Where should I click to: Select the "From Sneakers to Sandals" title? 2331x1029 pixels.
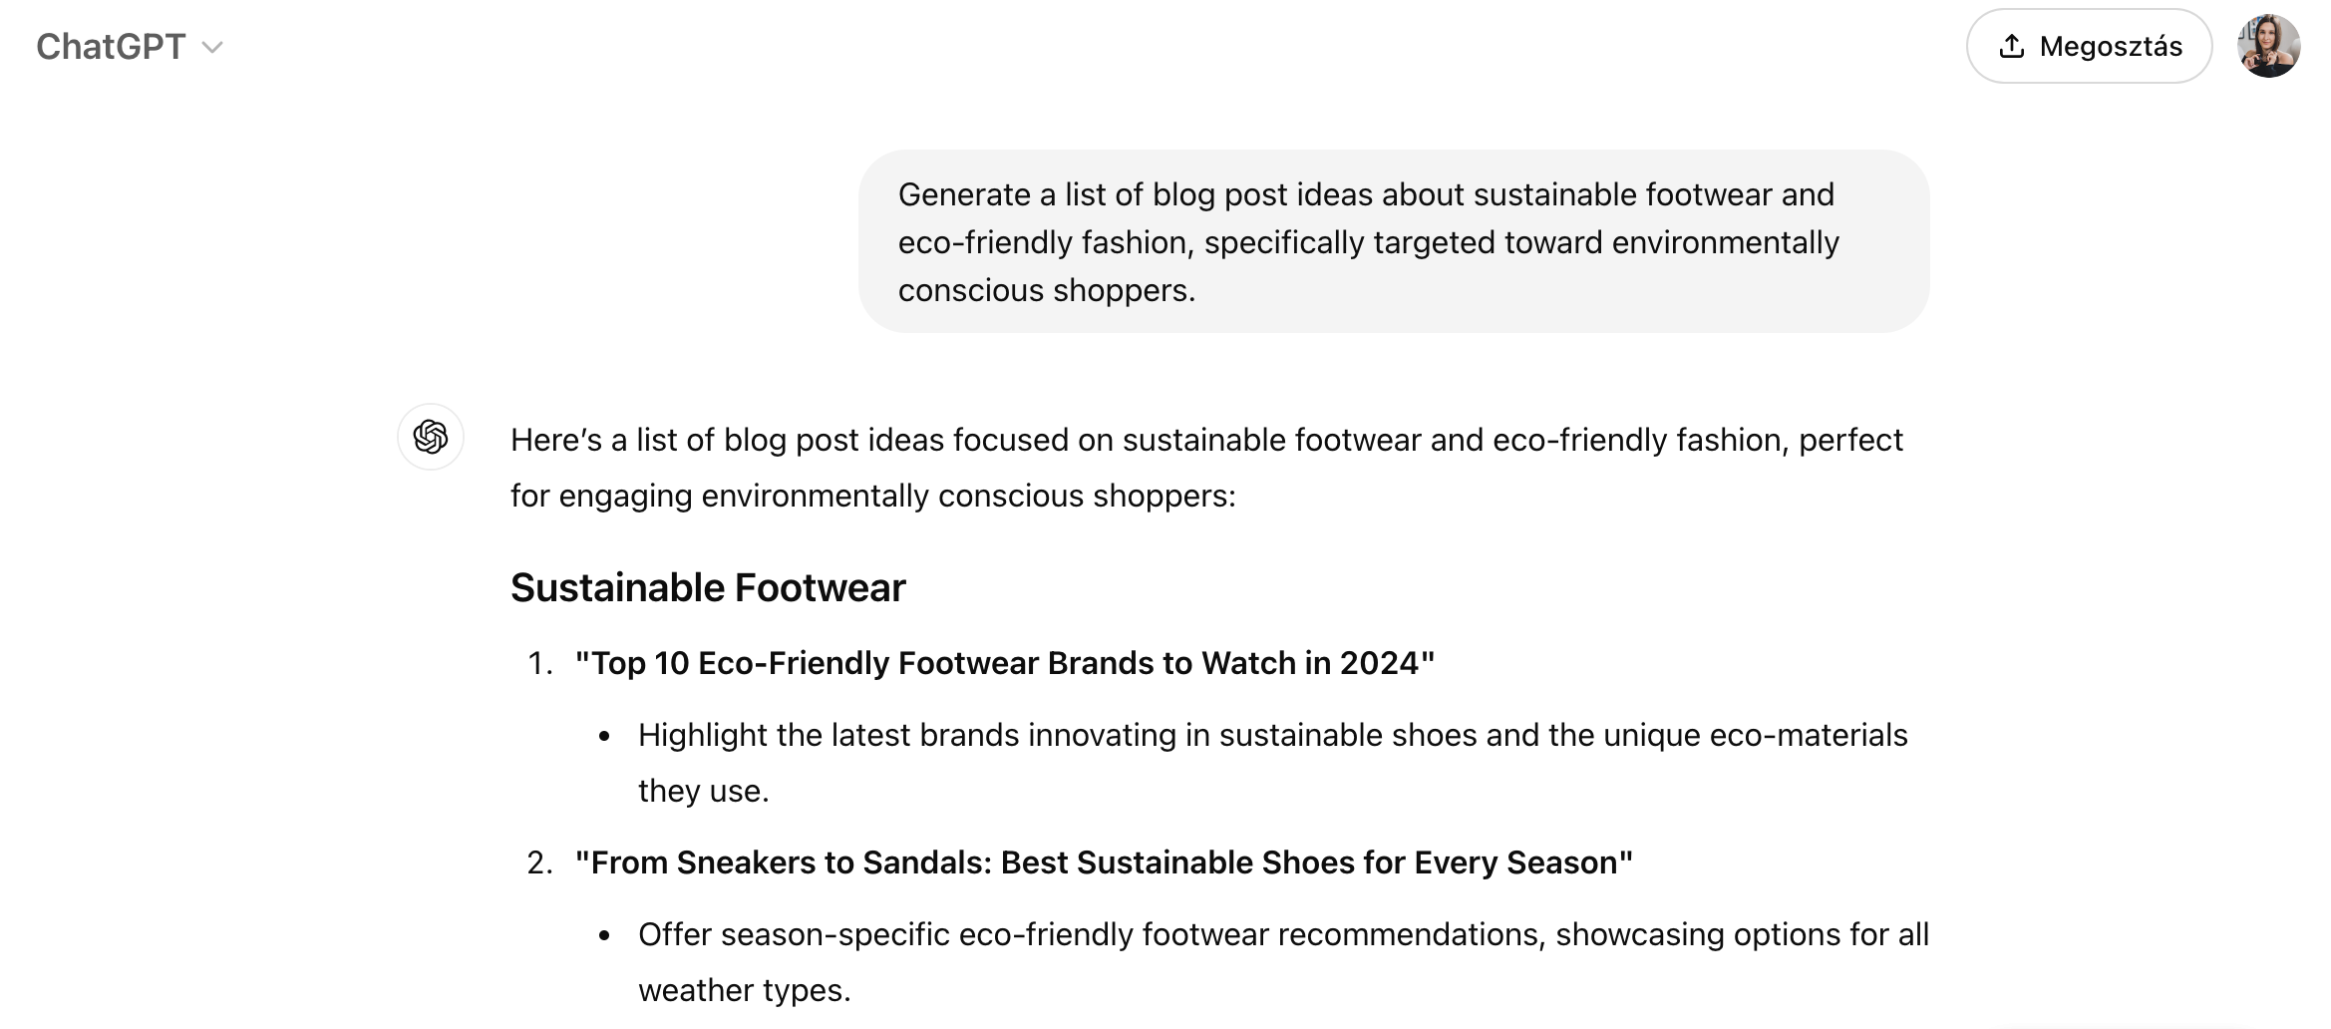click(x=1104, y=862)
